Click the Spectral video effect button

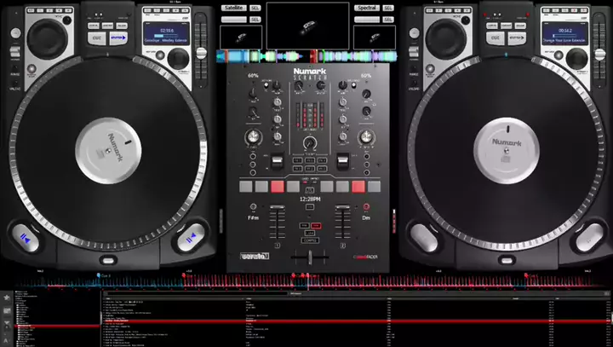point(367,8)
